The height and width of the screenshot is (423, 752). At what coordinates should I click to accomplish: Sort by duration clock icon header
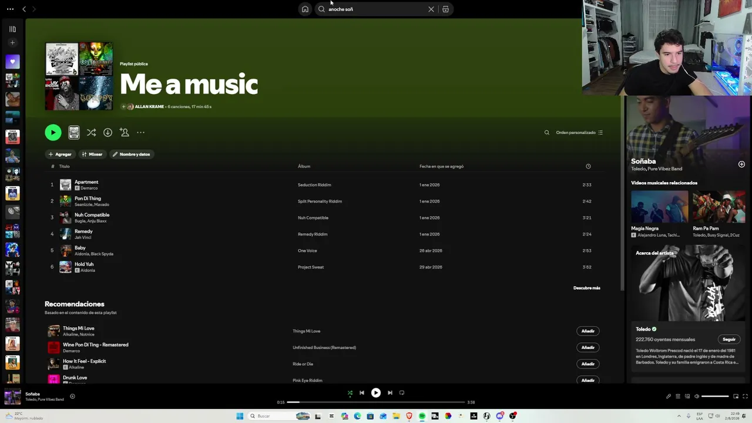[588, 166]
